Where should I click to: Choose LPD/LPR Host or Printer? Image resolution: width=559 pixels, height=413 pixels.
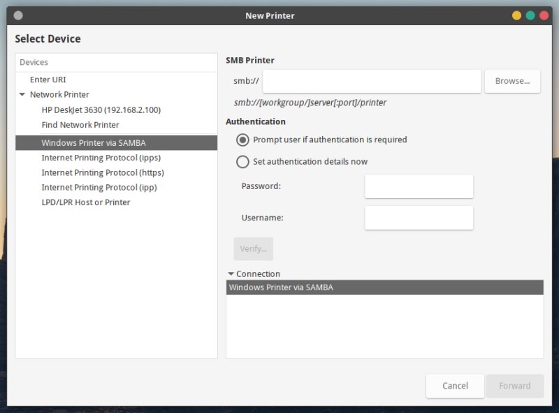[86, 202]
